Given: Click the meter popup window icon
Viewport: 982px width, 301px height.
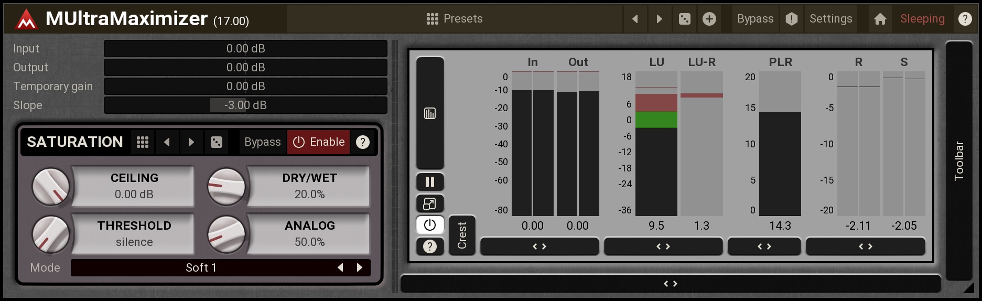Looking at the screenshot, I should click(430, 203).
